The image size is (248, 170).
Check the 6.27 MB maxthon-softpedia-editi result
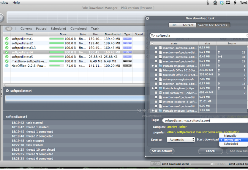coord(156,84)
